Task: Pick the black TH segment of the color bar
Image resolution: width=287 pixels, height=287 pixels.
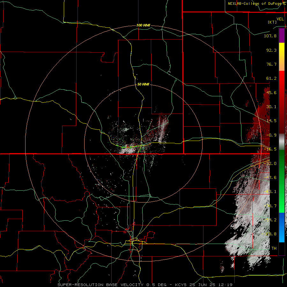Action: click(x=282, y=248)
